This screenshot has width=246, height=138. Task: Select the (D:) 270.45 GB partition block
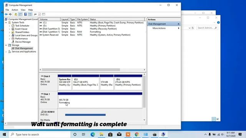coord(128,82)
